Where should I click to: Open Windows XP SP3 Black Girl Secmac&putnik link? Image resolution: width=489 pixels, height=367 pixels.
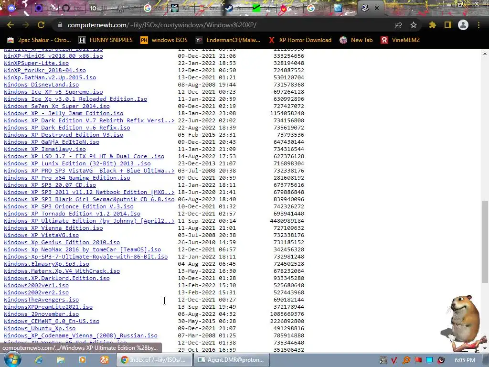89,199
